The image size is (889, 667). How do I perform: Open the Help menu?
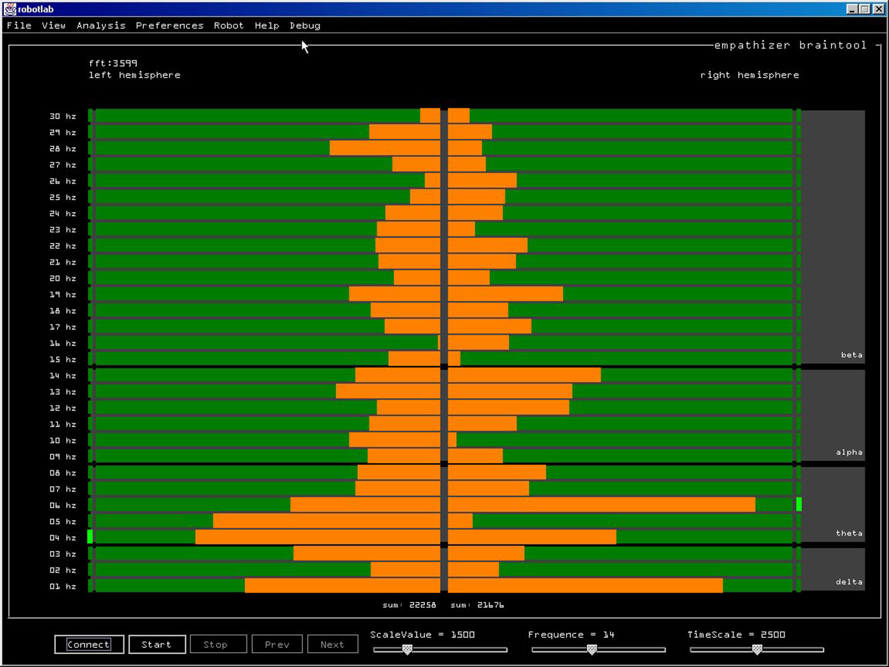click(267, 25)
